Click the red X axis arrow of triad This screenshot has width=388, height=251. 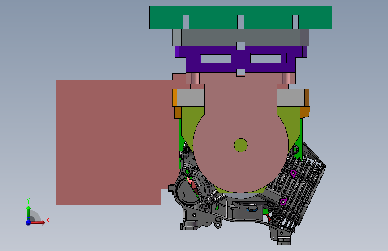[x=37, y=222]
